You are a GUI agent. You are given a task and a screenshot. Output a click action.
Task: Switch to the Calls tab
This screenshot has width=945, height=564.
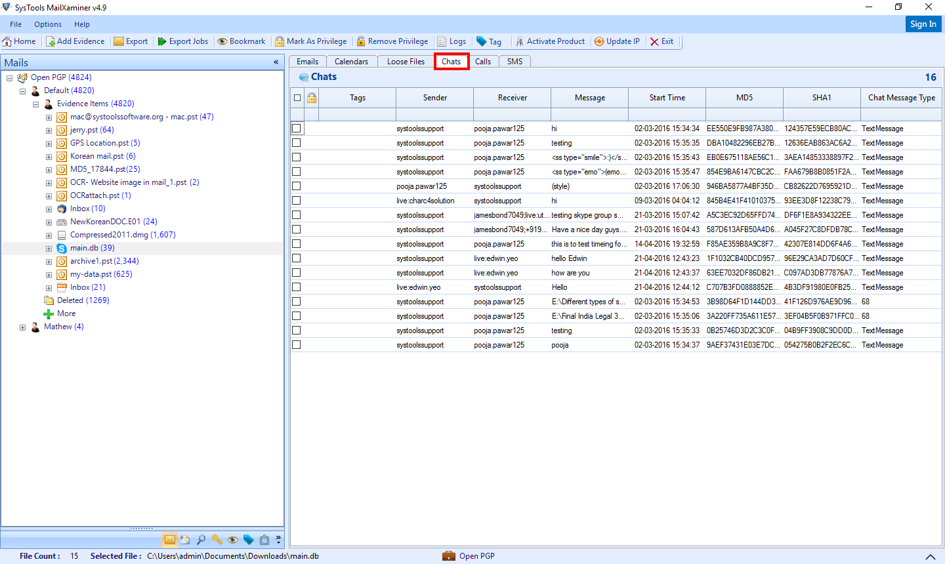coord(483,61)
